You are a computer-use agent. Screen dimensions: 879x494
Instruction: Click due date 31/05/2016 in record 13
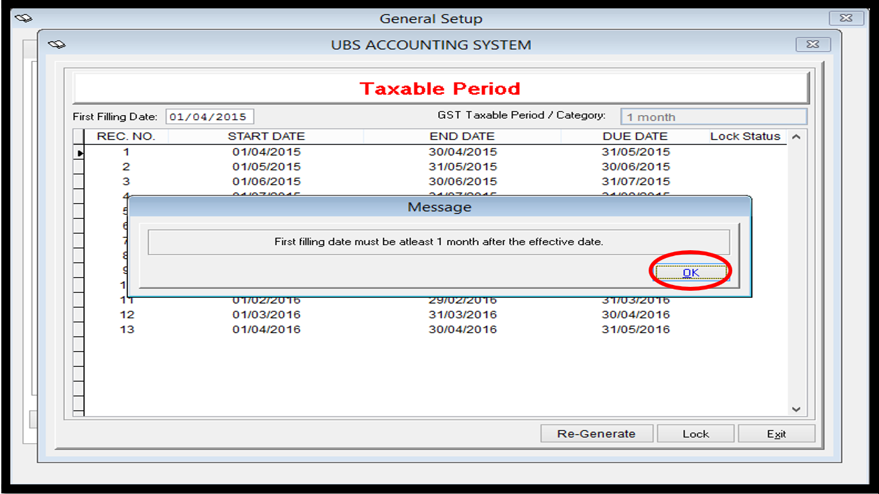(x=636, y=330)
